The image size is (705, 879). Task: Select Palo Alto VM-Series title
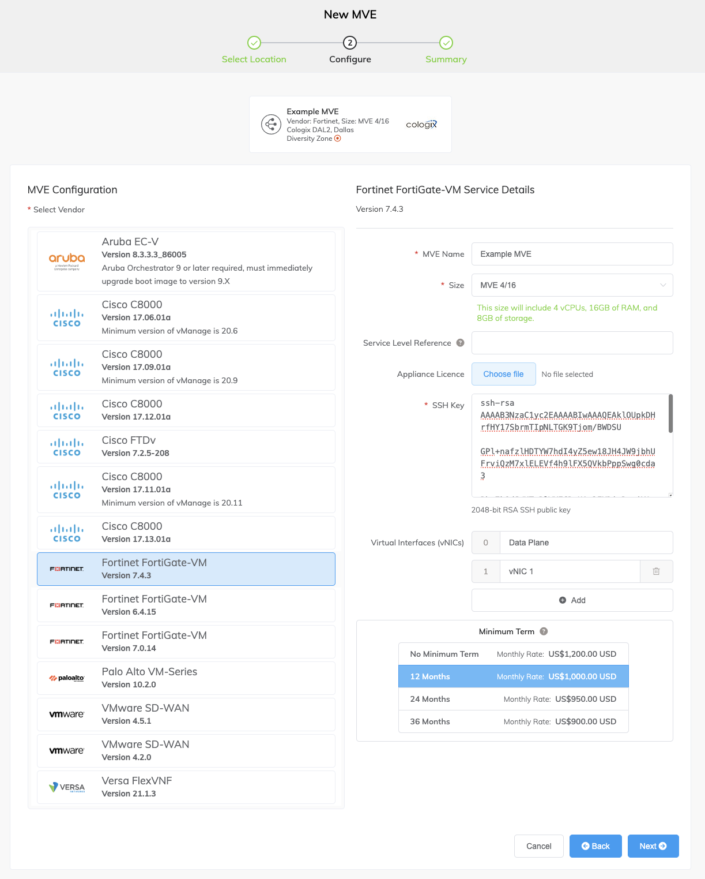(149, 672)
